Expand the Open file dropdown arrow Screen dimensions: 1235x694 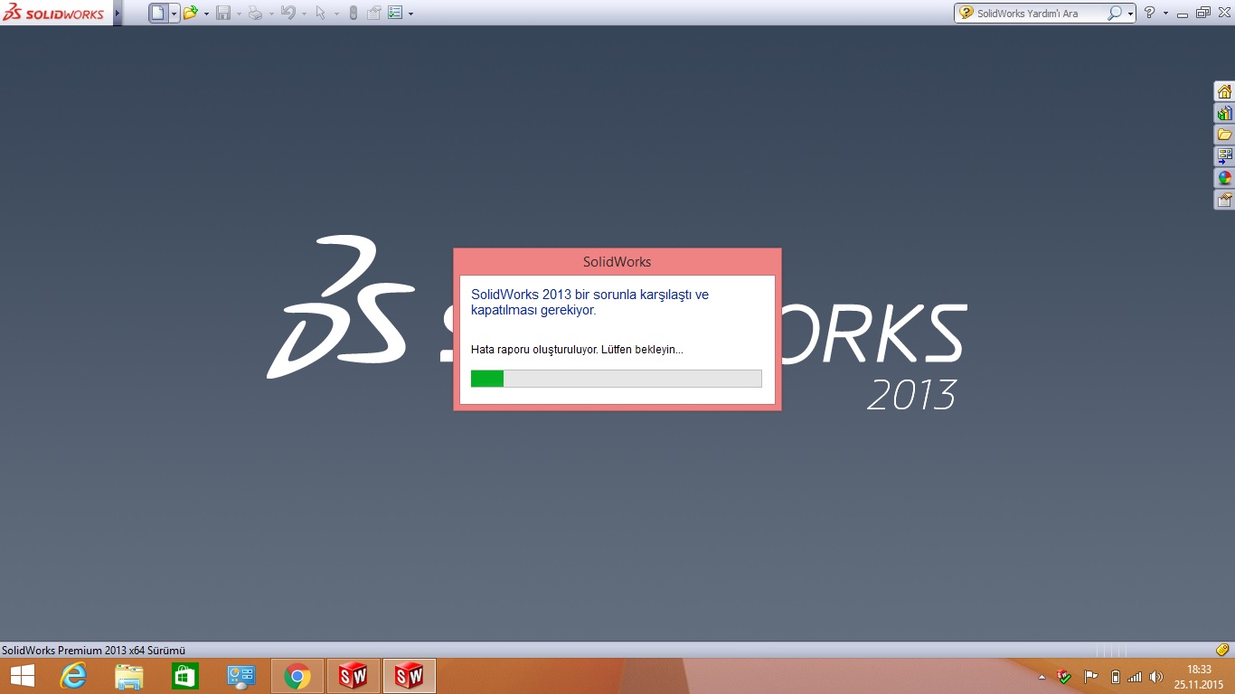coord(206,14)
